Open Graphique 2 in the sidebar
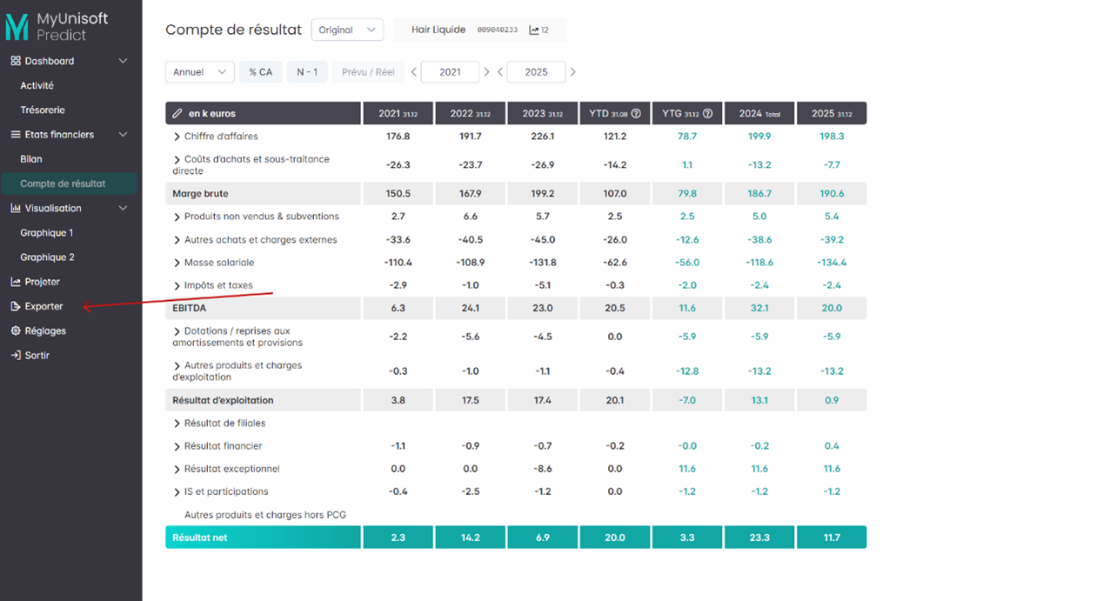Image resolution: width=1103 pixels, height=601 pixels. (47, 257)
